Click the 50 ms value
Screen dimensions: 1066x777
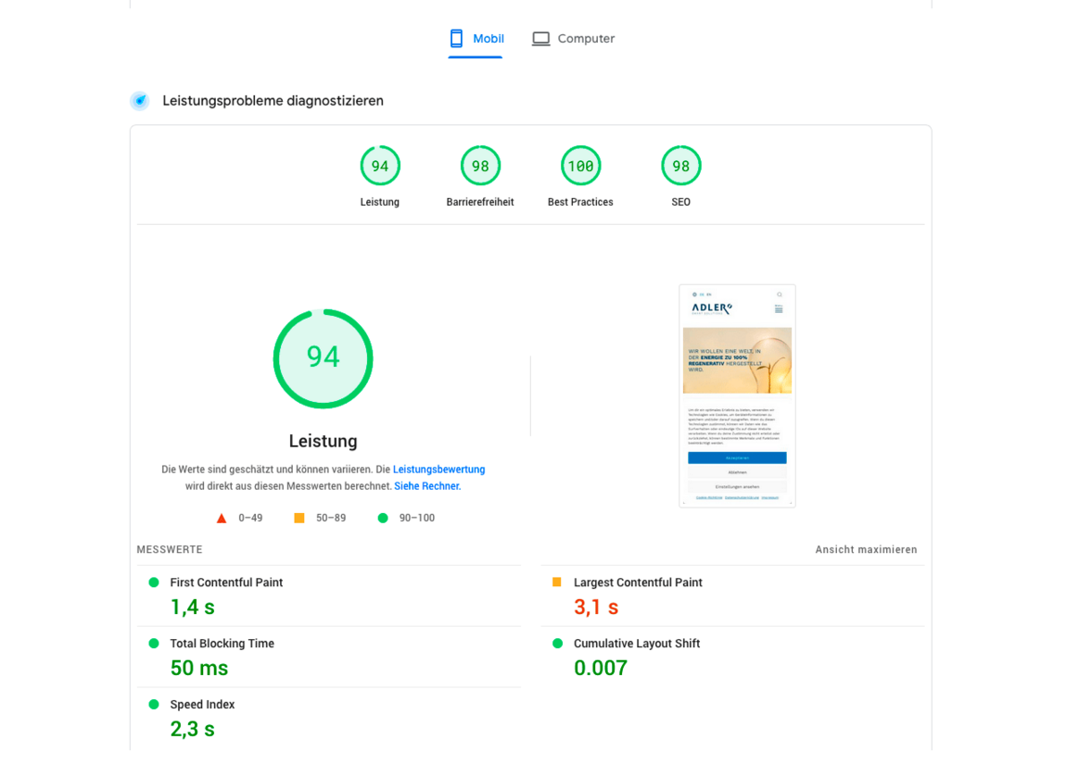(x=199, y=669)
